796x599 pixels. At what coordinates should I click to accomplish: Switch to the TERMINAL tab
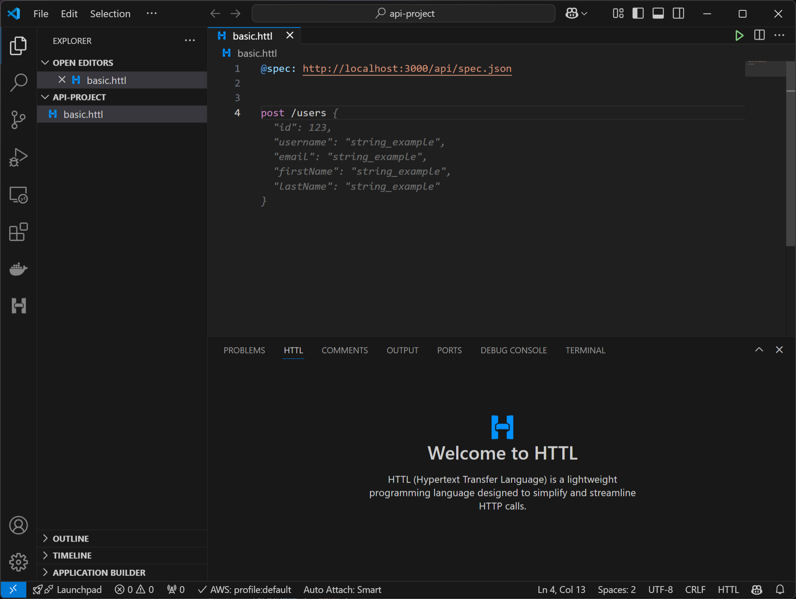(x=585, y=350)
